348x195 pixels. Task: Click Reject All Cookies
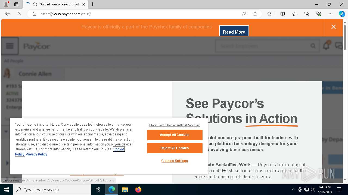[x=175, y=148]
